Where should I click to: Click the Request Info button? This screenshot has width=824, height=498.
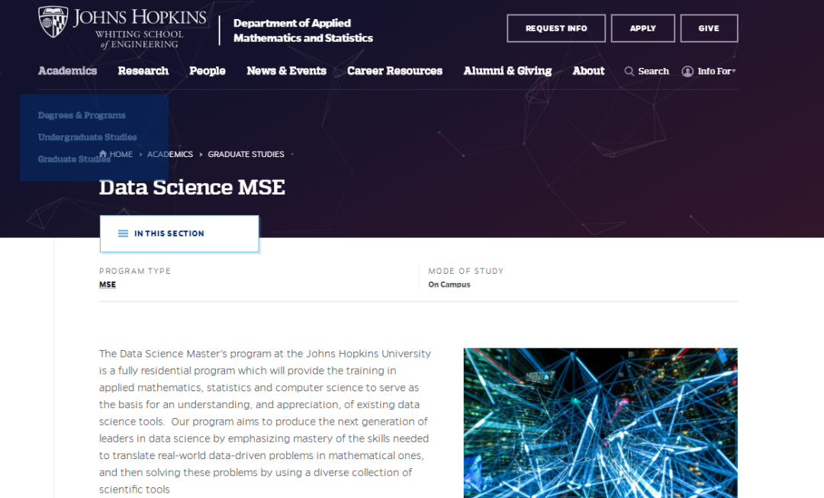coord(556,28)
